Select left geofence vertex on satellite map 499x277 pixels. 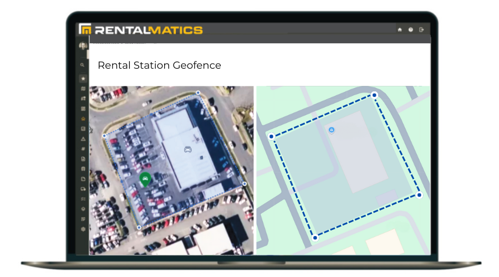[x=104, y=136]
